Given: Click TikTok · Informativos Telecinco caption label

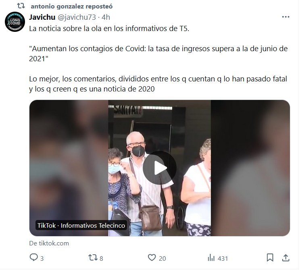Looking at the screenshot, I should point(81,225).
